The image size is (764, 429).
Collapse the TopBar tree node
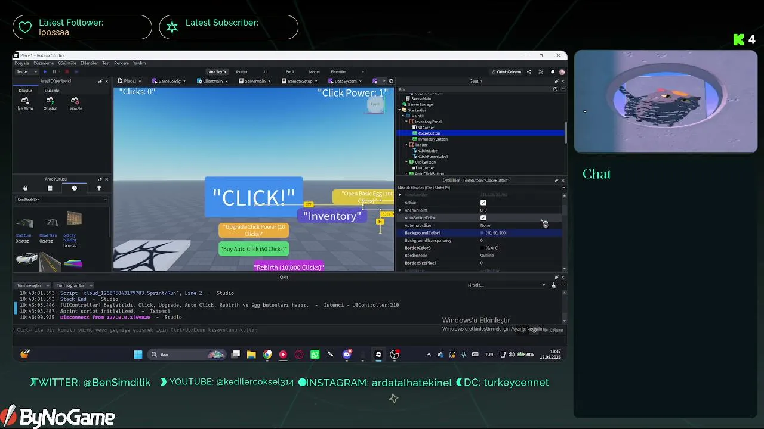pyautogui.click(x=407, y=145)
